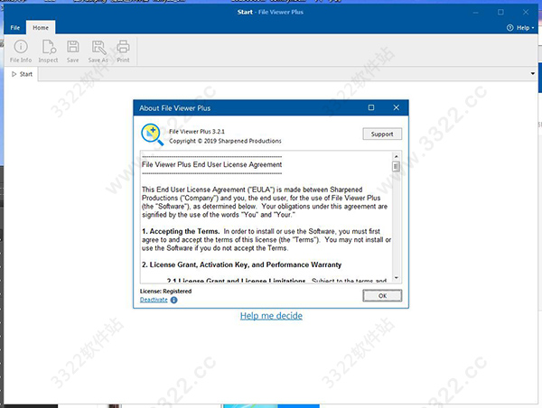
Task: Click the Support button
Action: 382,134
